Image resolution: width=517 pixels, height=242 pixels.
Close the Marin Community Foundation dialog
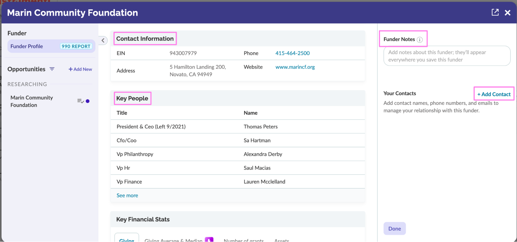pos(508,13)
